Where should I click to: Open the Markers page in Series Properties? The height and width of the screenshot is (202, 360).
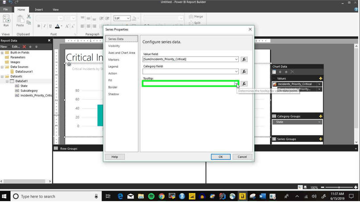tap(114, 60)
